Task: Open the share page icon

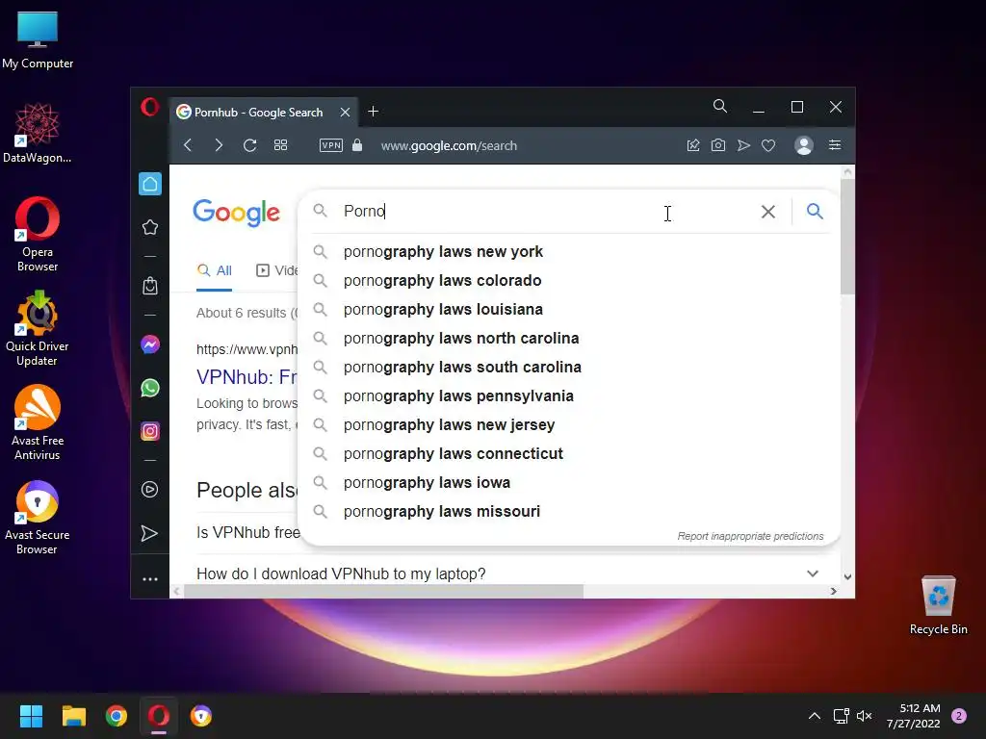Action: pos(693,145)
